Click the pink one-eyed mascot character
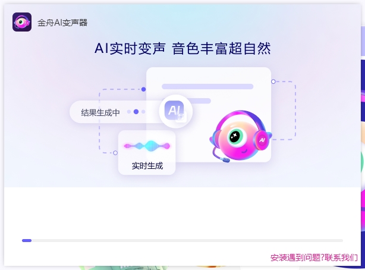The height and width of the screenshot is (270, 365). click(x=241, y=136)
